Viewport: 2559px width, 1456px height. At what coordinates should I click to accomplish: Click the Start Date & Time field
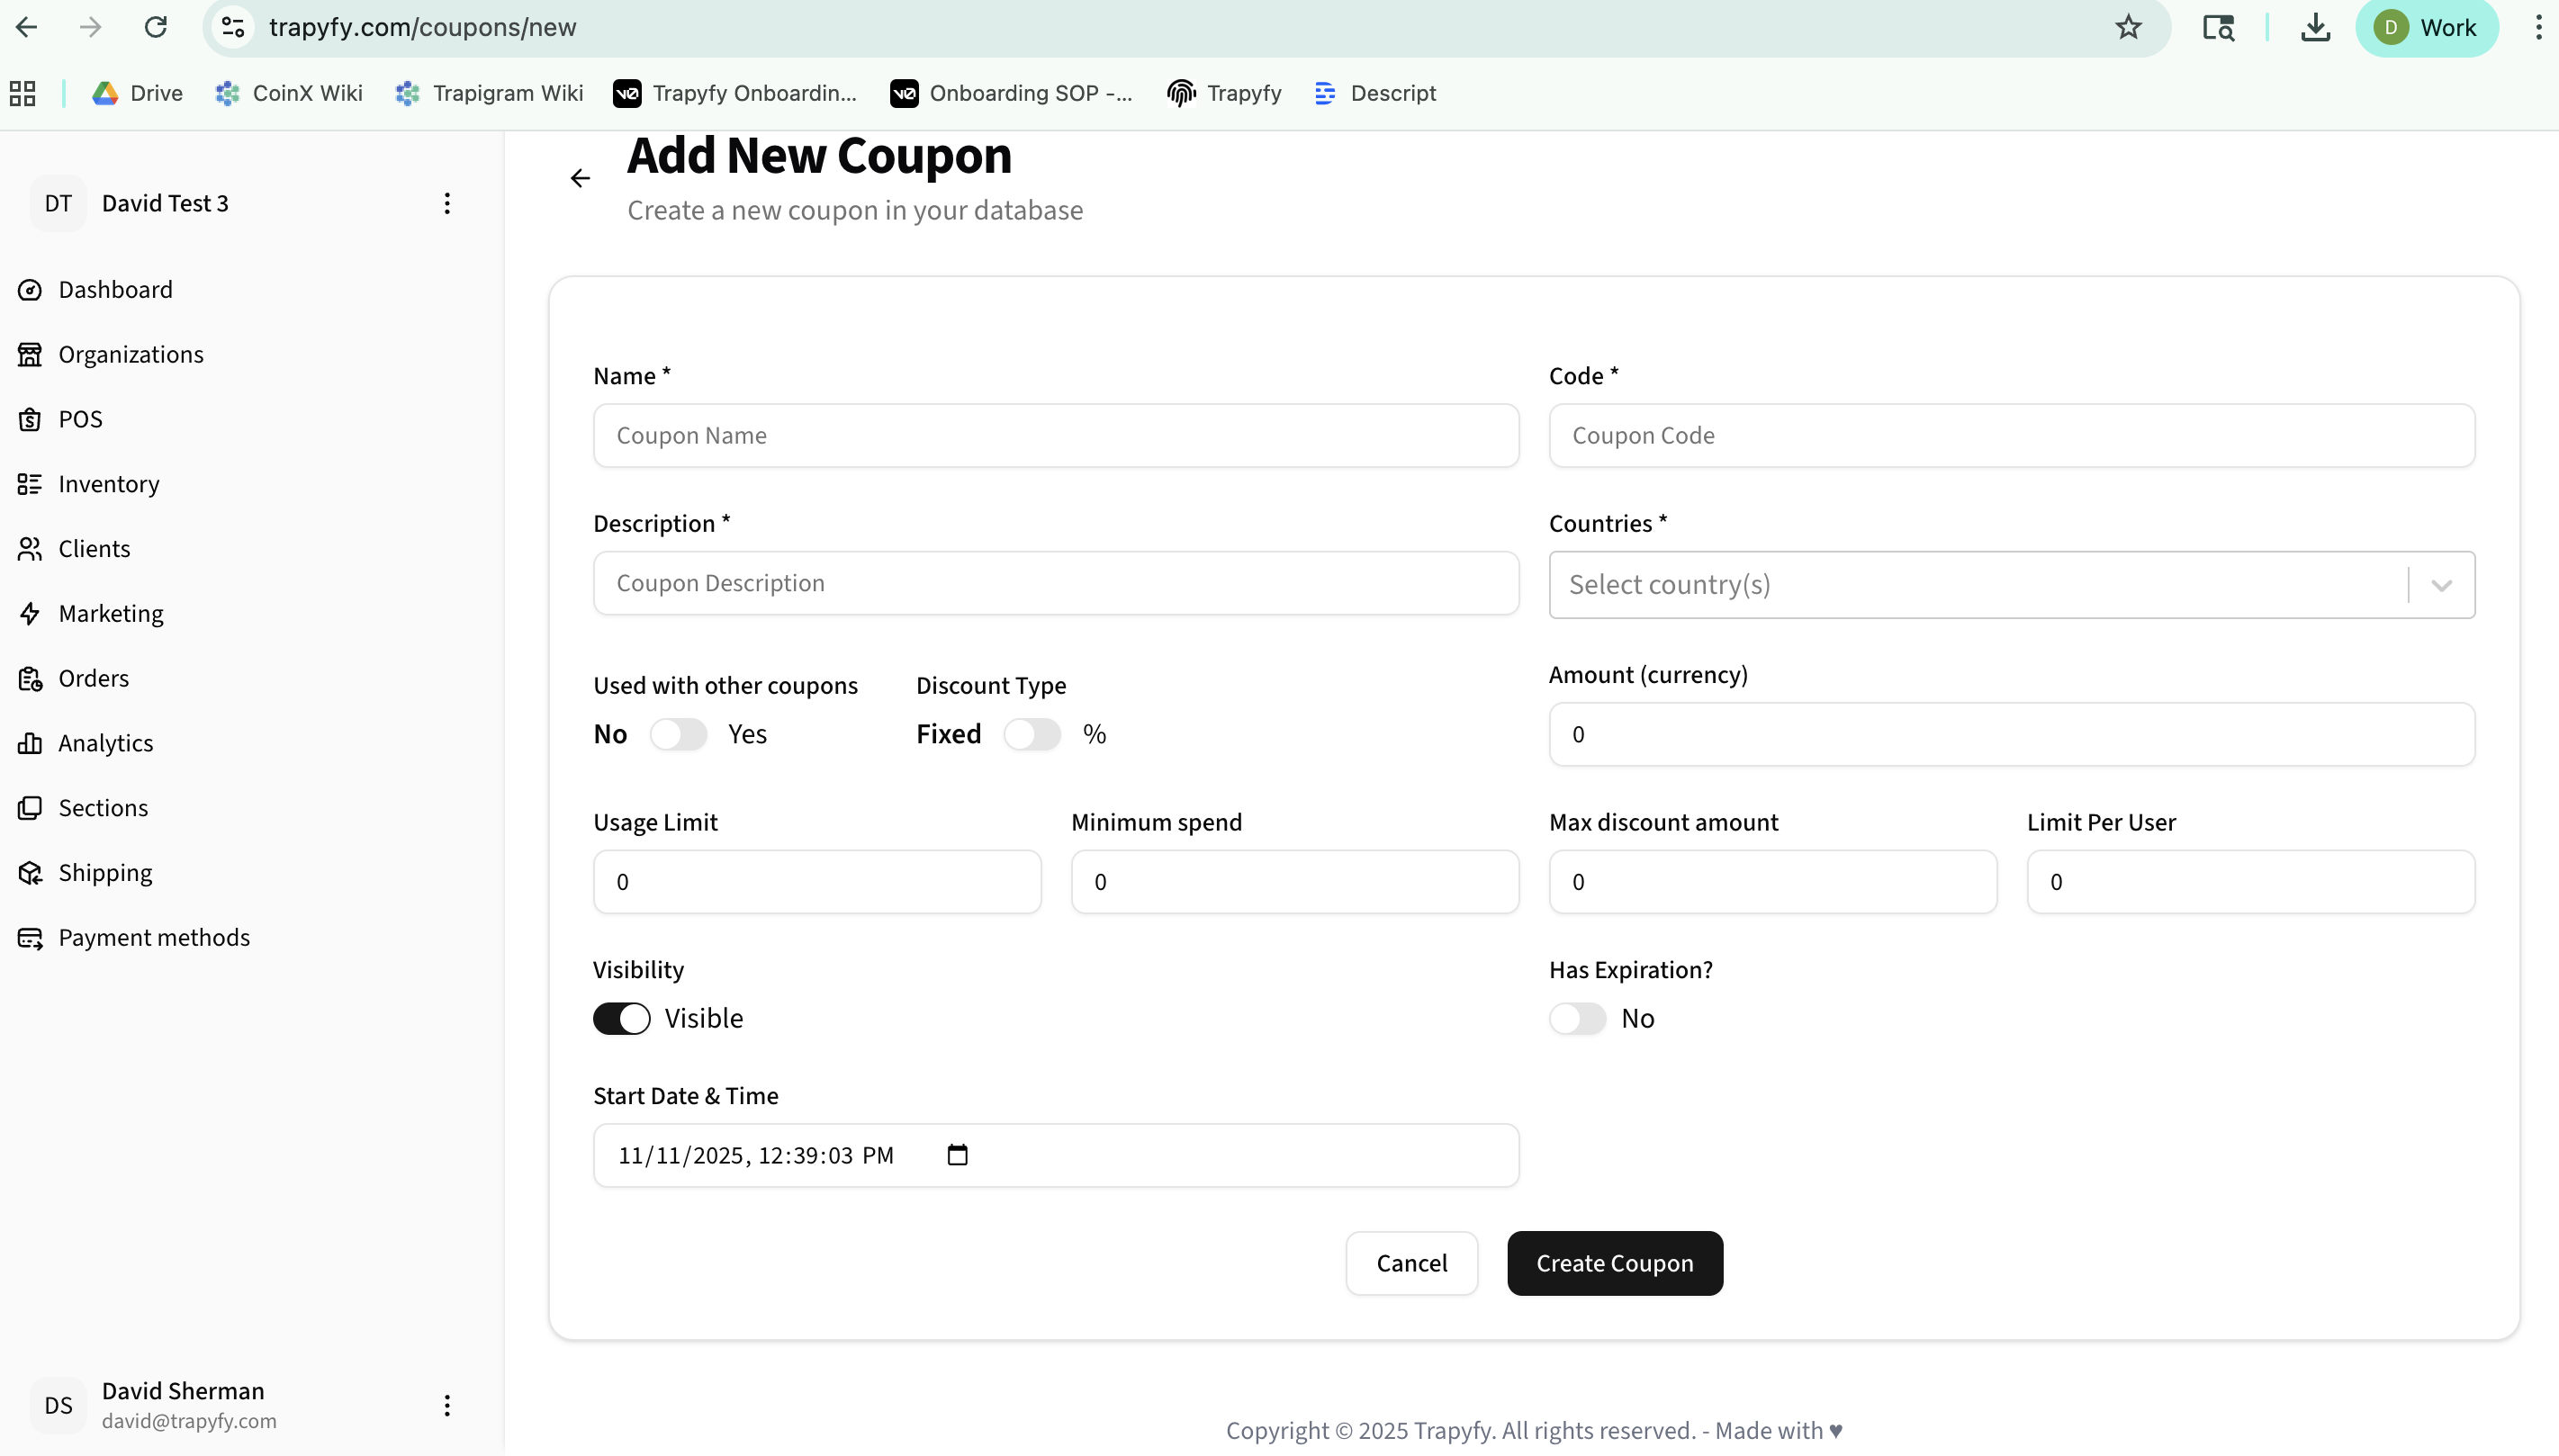coord(1056,1155)
